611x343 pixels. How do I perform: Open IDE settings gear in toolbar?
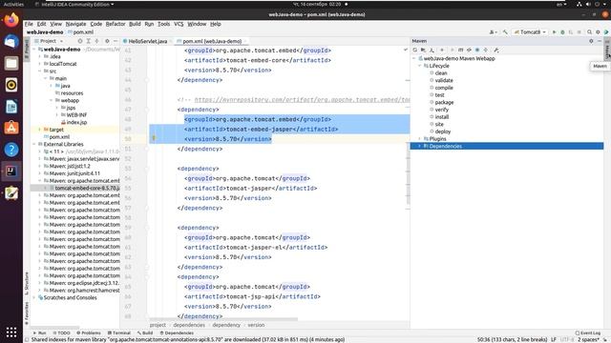click(x=598, y=32)
